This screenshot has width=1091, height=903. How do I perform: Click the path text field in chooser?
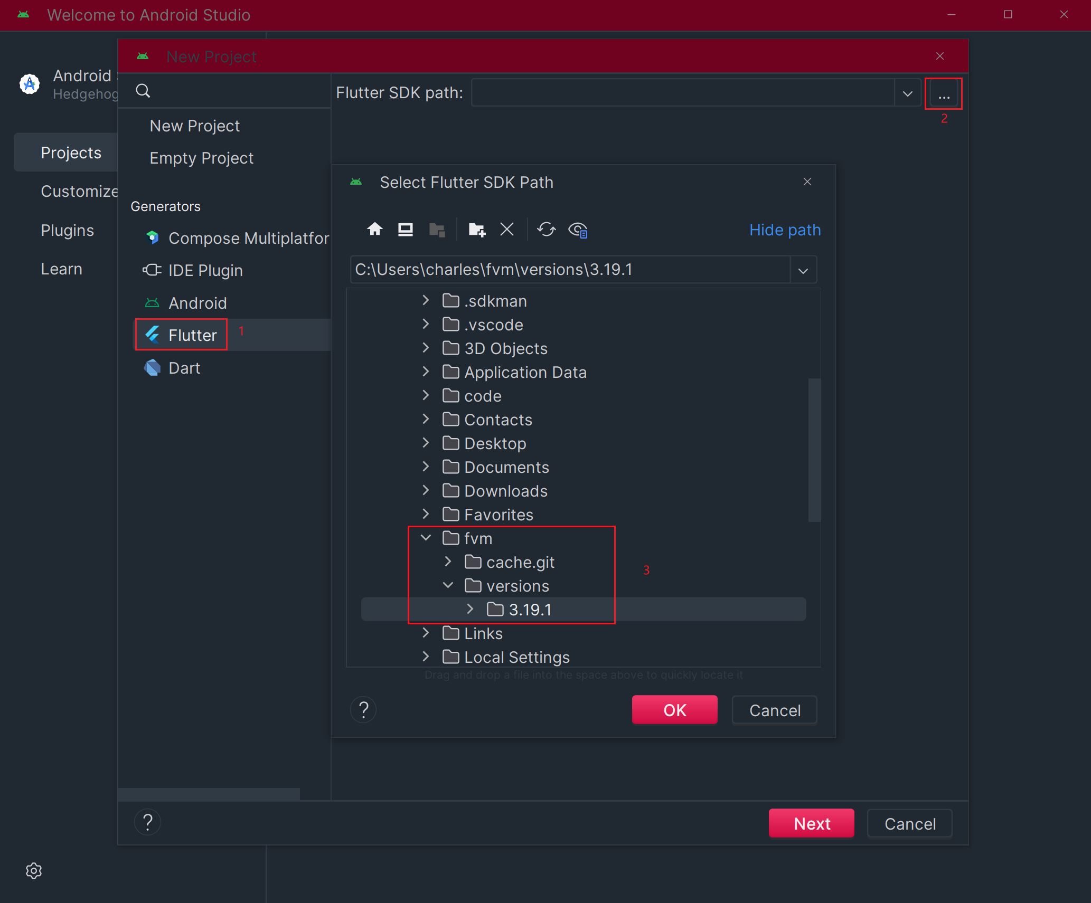pyautogui.click(x=570, y=270)
